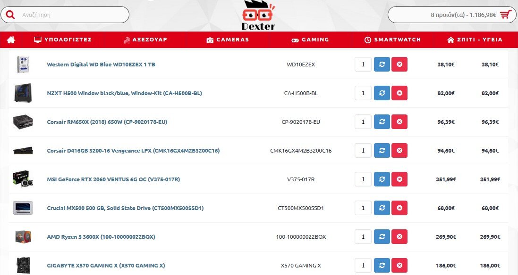518x275 pixels.
Task: Open the ΑΞΕΣΟΥΑΡ menu
Action: pyautogui.click(x=145, y=40)
